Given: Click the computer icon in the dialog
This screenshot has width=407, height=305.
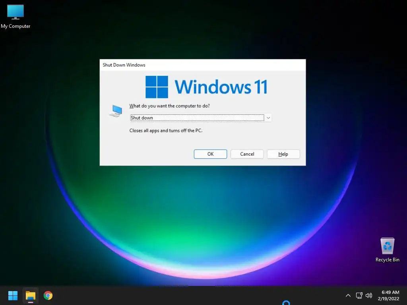Looking at the screenshot, I should [116, 111].
